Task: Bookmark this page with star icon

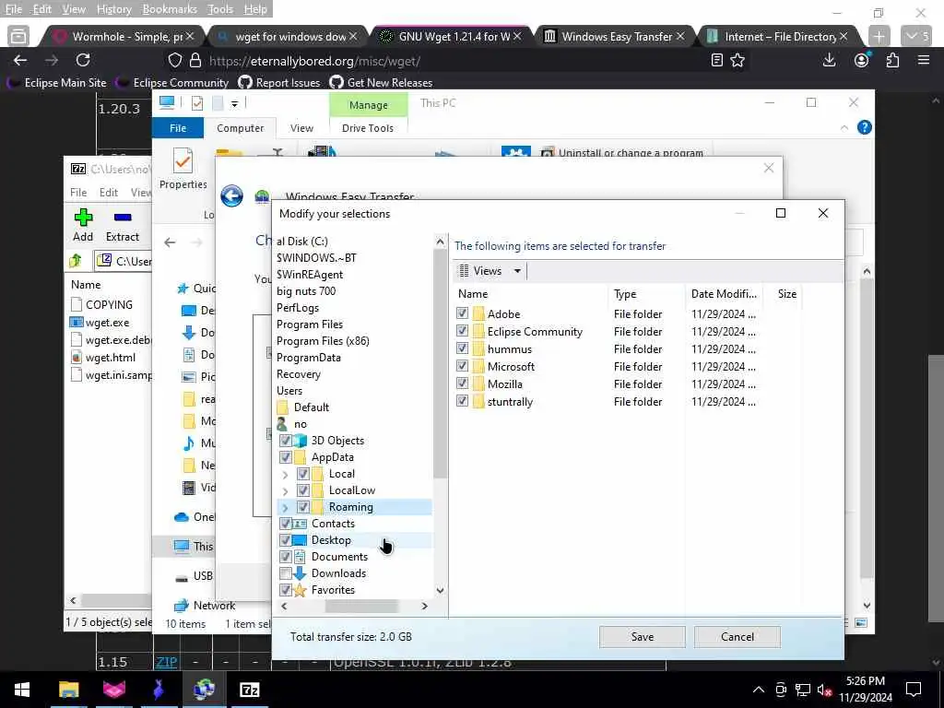Action: click(x=737, y=60)
